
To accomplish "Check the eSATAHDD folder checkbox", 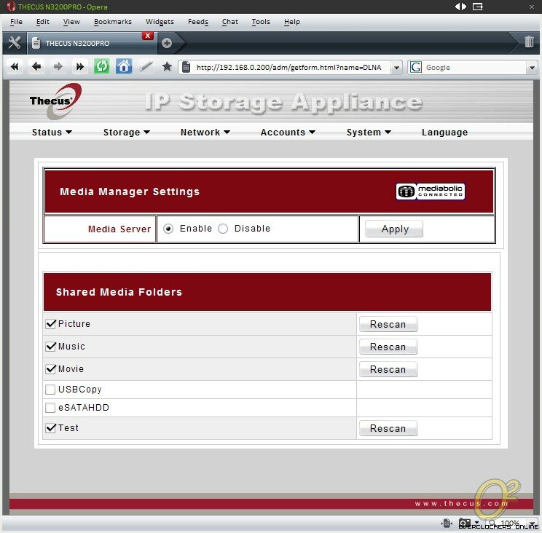I will [50, 408].
